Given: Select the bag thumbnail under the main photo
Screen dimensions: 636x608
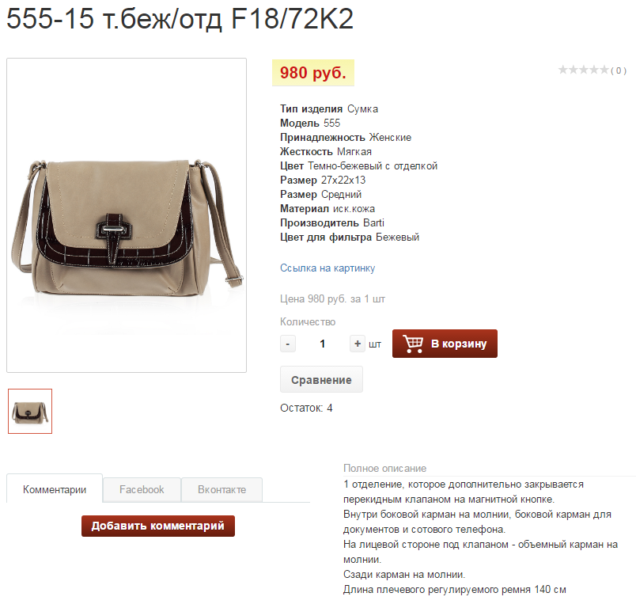Looking at the screenshot, I should [x=30, y=411].
